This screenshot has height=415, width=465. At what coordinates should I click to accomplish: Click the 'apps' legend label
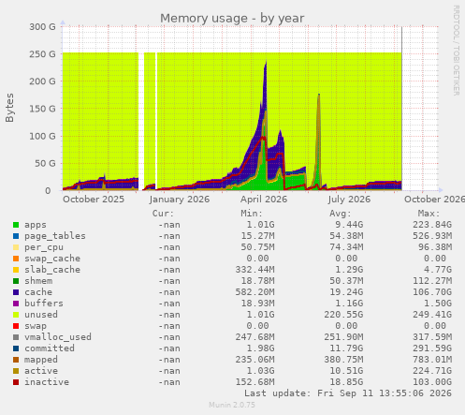point(36,225)
